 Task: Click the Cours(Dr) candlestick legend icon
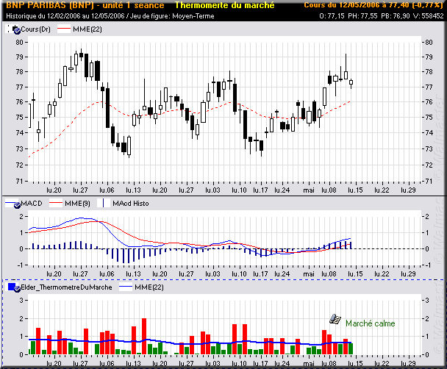pyautogui.click(x=13, y=29)
